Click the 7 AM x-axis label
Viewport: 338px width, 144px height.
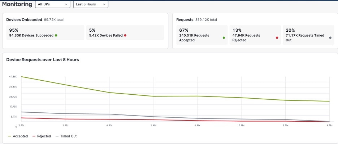click(x=241, y=125)
